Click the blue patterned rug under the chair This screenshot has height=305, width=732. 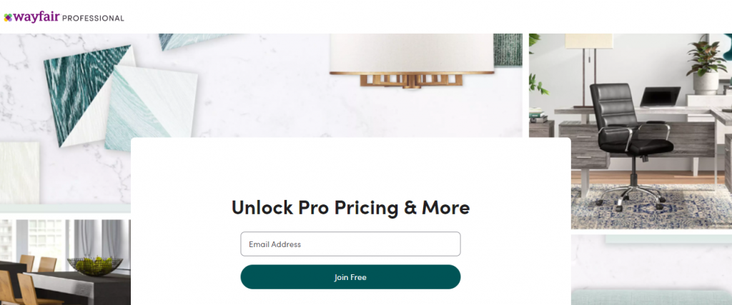click(x=651, y=205)
